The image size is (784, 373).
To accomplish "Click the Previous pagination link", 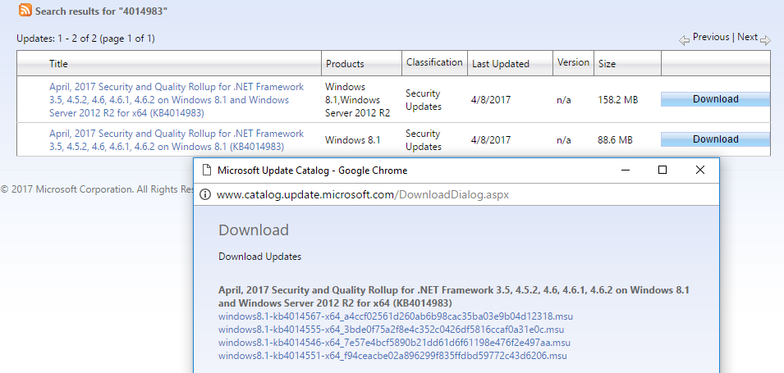I will click(x=711, y=37).
